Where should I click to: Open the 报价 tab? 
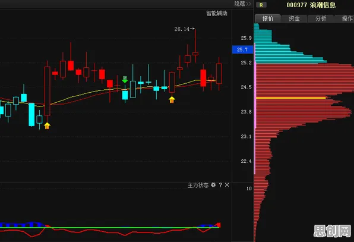click(x=268, y=18)
